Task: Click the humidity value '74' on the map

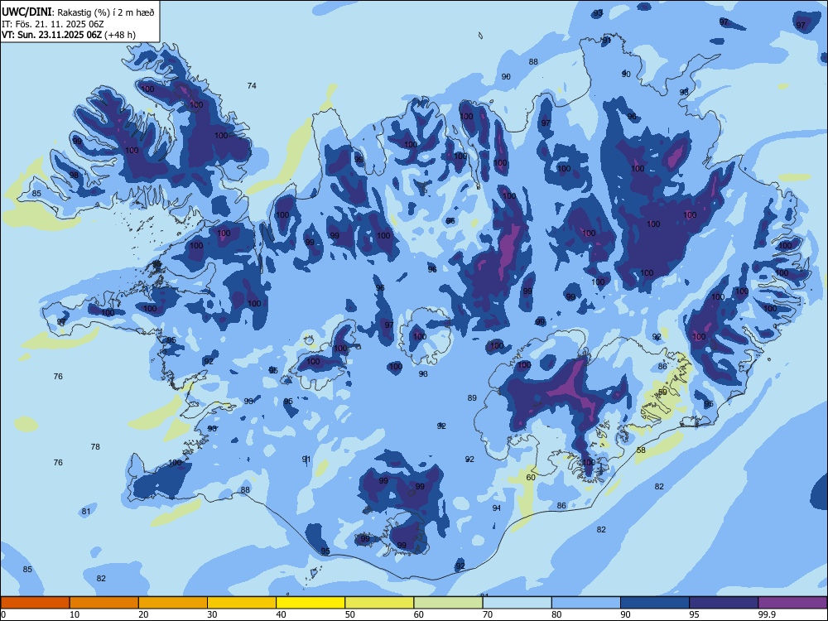Action: click(252, 85)
